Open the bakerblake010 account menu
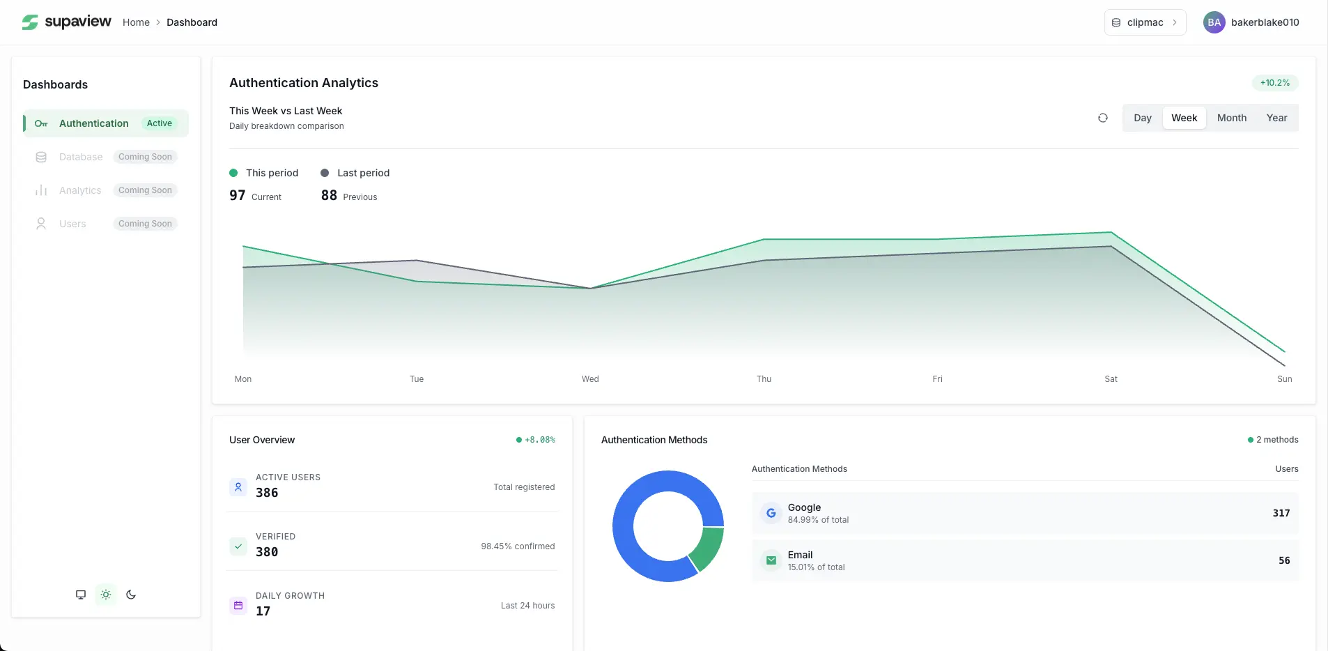Image resolution: width=1328 pixels, height=651 pixels. pyautogui.click(x=1264, y=22)
